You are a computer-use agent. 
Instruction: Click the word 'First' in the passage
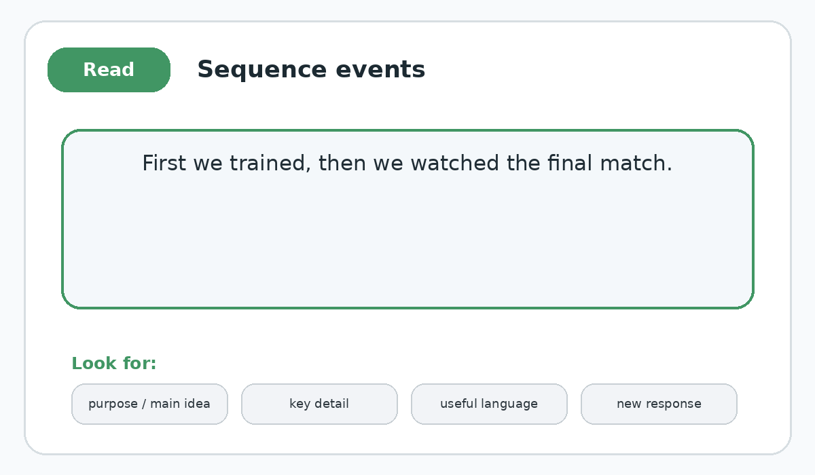[165, 164]
